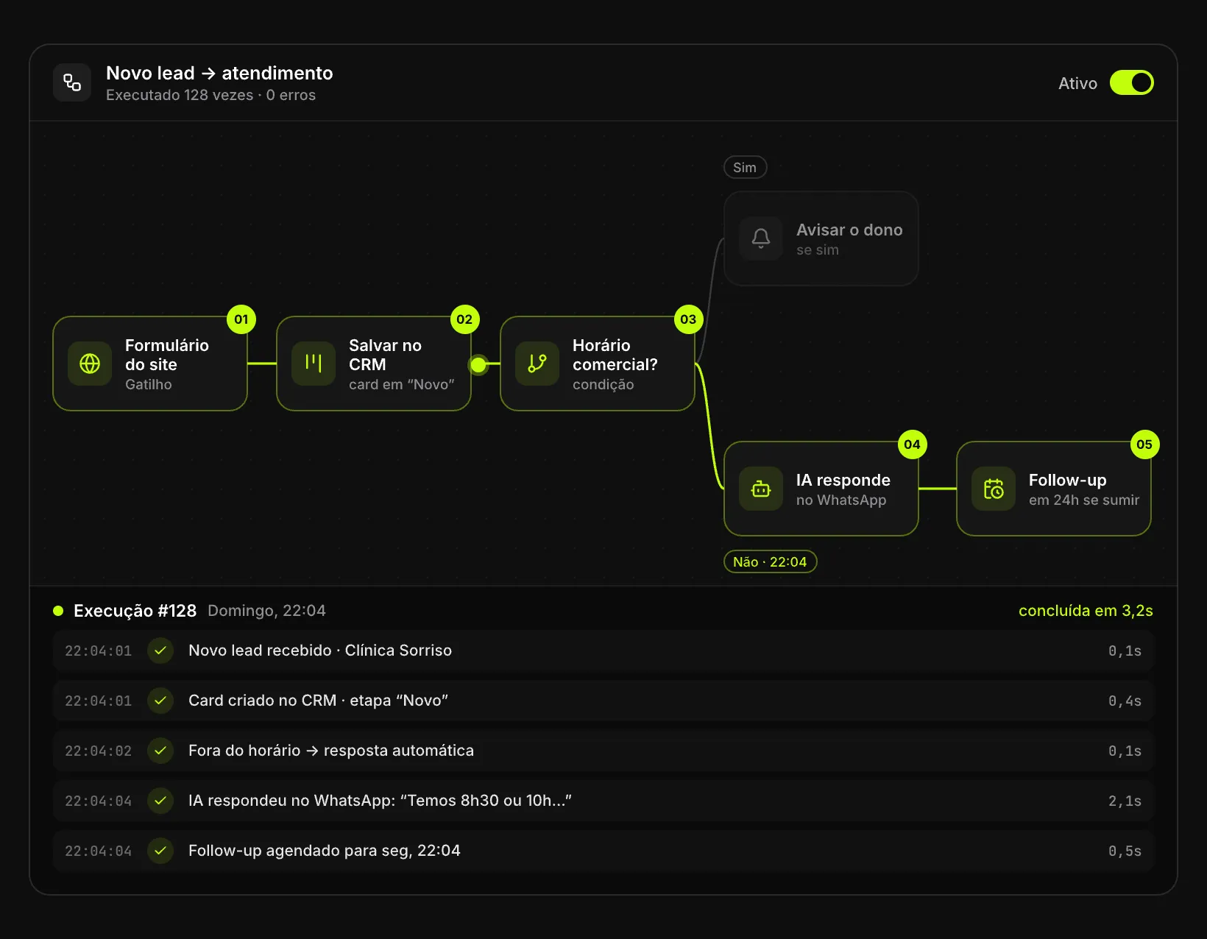Click the 2,1s duration value
Viewport: 1207px width, 939px height.
[x=1125, y=801]
